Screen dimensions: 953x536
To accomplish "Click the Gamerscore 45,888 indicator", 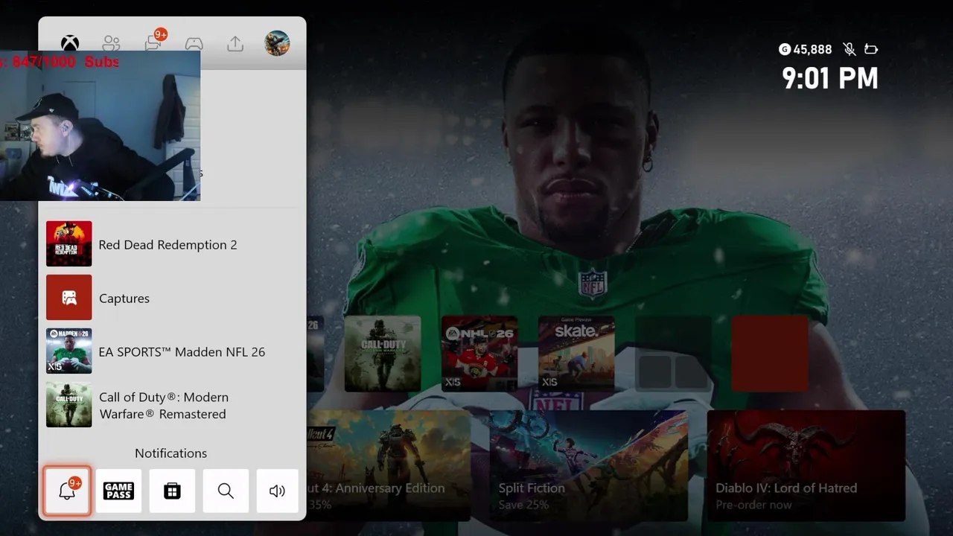I will coord(805,49).
